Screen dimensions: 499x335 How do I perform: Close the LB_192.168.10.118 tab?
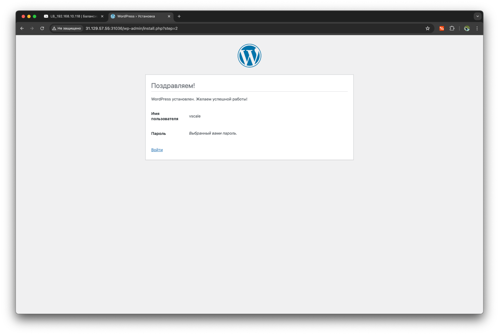coord(102,16)
